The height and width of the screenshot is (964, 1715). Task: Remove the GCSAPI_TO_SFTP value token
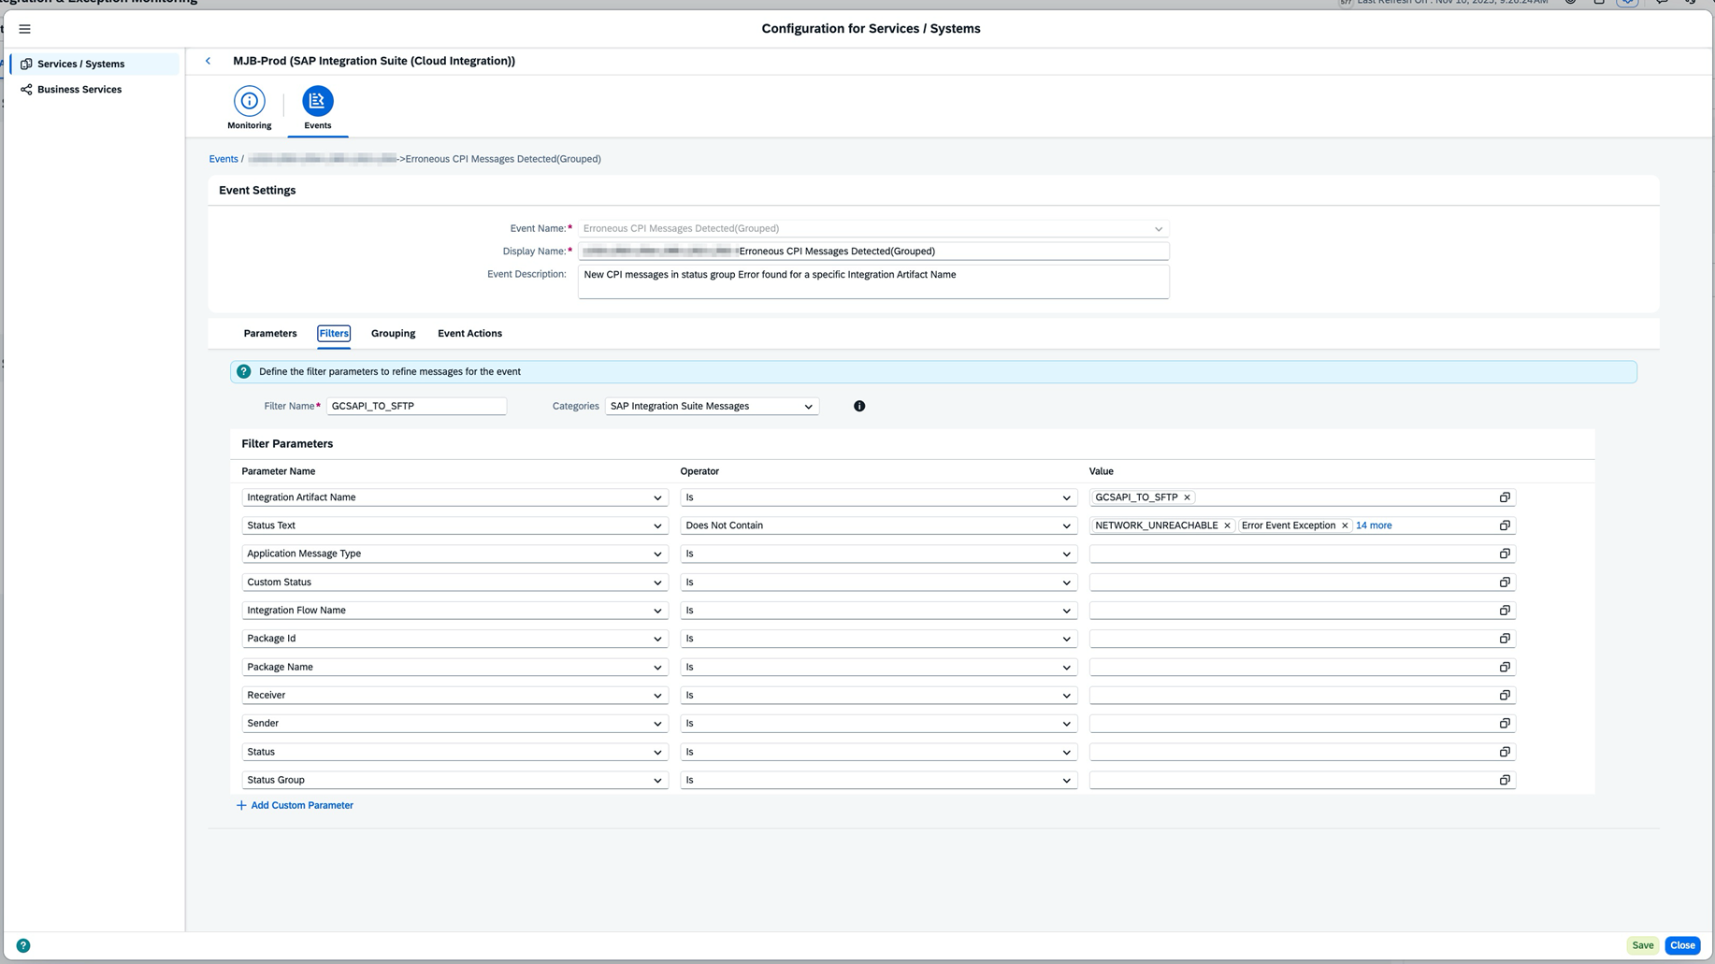(x=1187, y=497)
